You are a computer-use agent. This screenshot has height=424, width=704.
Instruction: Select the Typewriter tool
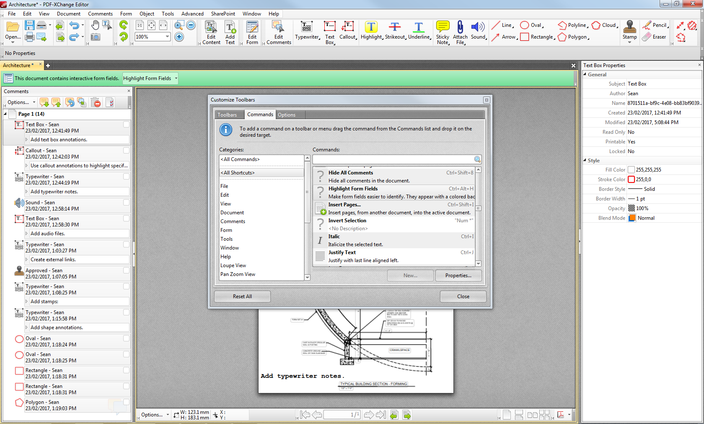[307, 31]
